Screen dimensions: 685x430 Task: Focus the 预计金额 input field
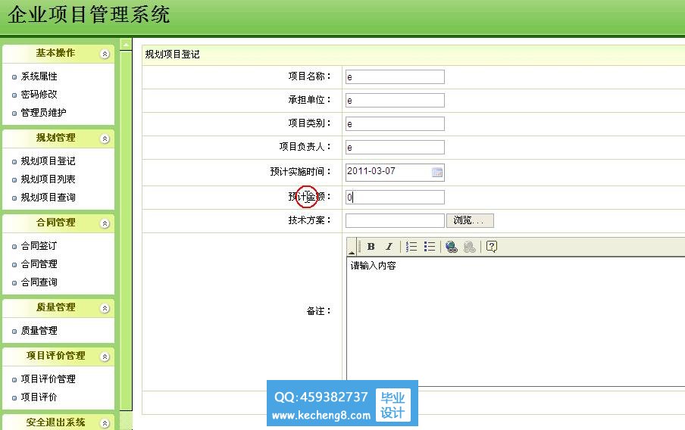tap(395, 197)
